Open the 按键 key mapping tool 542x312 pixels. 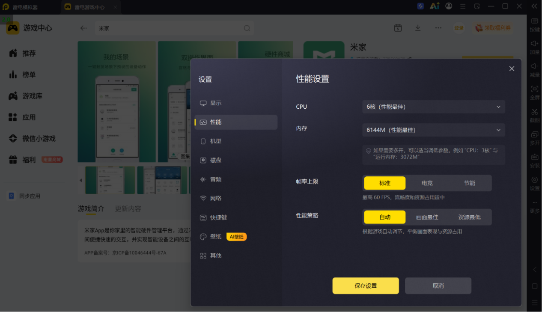(535, 25)
